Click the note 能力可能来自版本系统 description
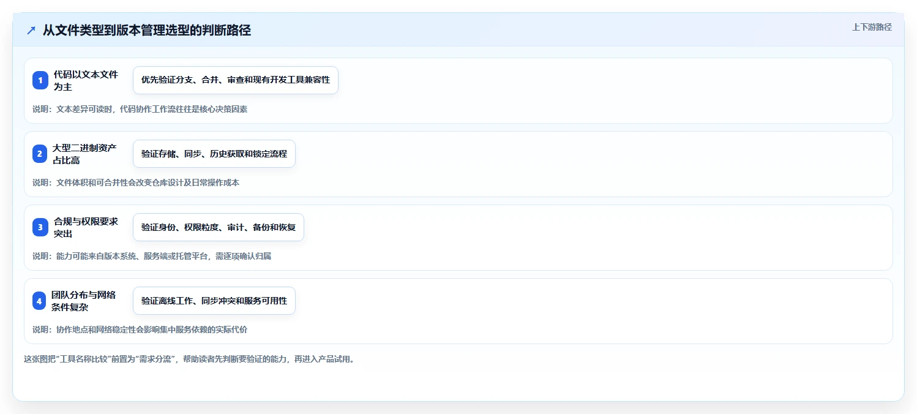This screenshot has width=917, height=414. coord(152,256)
